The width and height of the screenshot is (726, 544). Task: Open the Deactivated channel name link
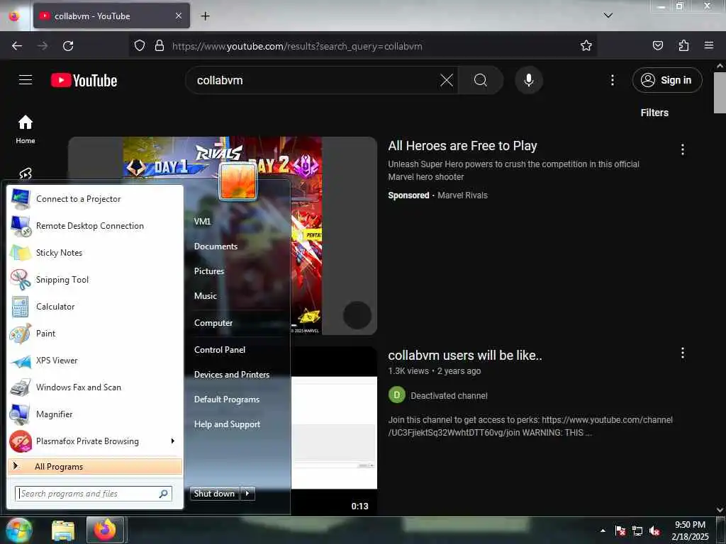click(449, 396)
